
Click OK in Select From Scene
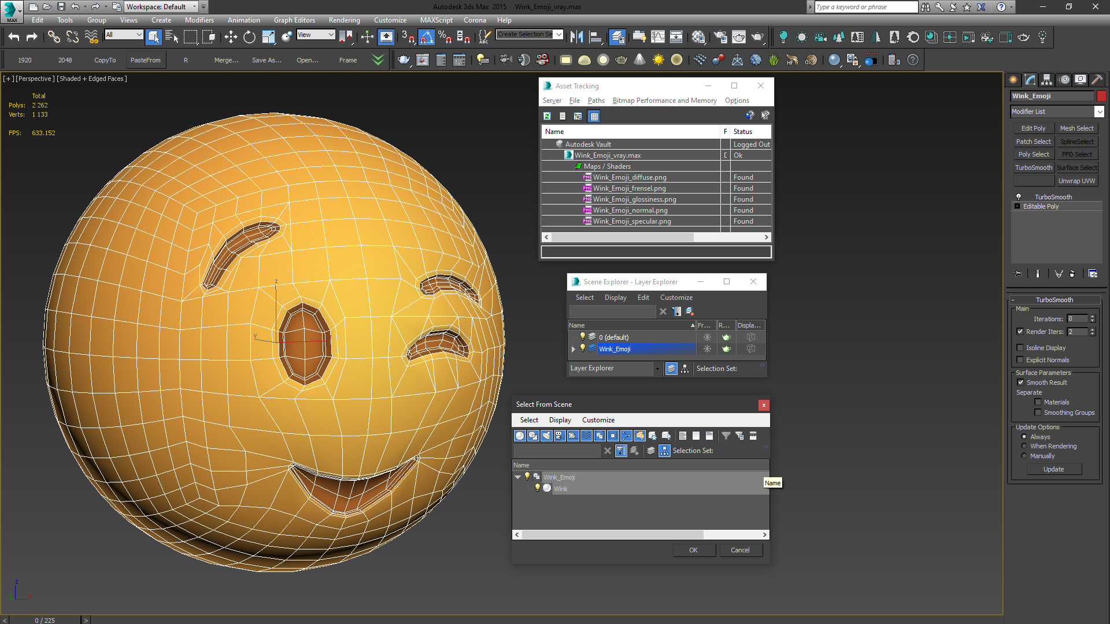click(x=693, y=549)
